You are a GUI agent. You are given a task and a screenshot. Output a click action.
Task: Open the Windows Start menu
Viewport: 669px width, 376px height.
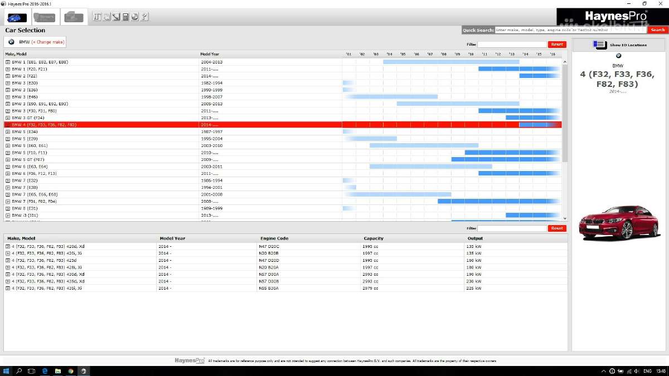pos(7,370)
